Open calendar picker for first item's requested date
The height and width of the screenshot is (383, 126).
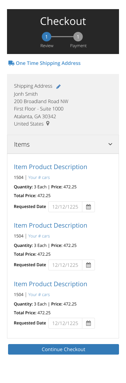coord(89,207)
